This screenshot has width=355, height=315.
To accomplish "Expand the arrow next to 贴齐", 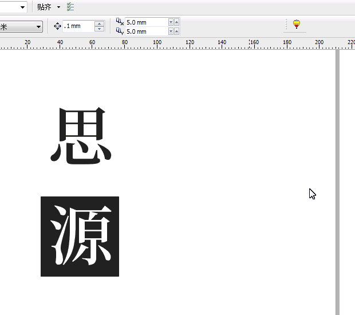I will pyautogui.click(x=58, y=7).
